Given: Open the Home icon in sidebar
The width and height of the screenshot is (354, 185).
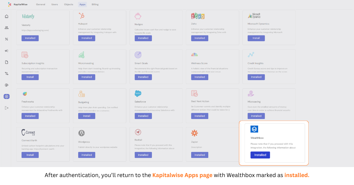Looking at the screenshot, I should 6,16.
